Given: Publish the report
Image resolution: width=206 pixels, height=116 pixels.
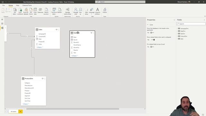Looking at the screenshot, I should (x=105, y=11).
